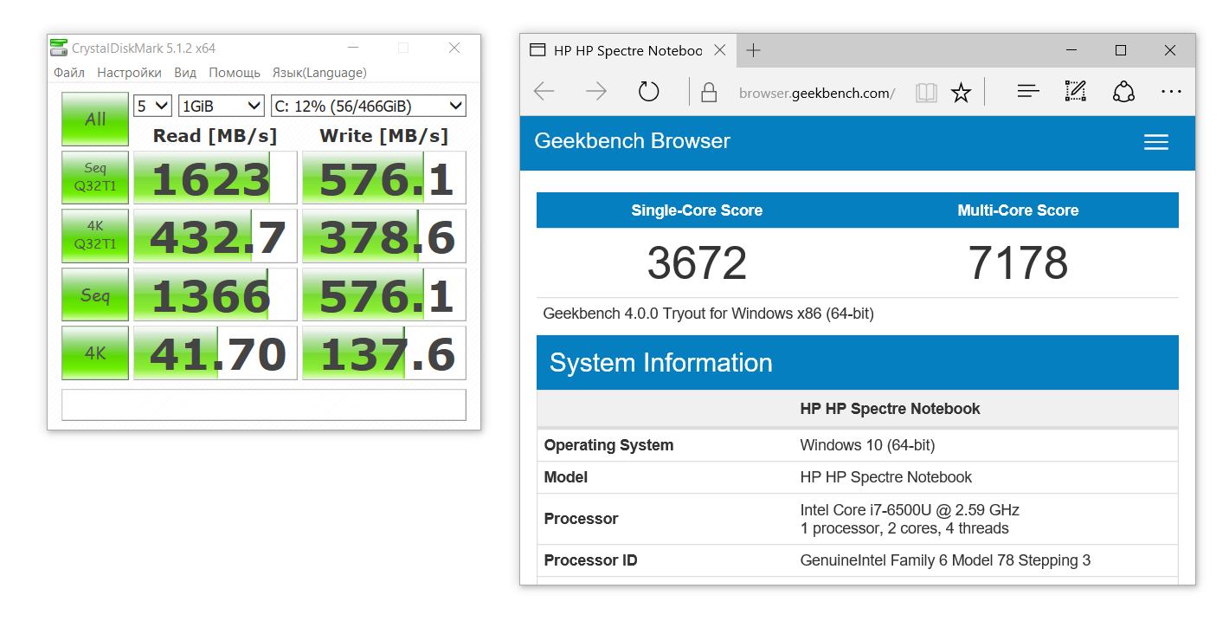The image size is (1229, 634).
Task: Open the Помощь menu
Action: coord(235,72)
